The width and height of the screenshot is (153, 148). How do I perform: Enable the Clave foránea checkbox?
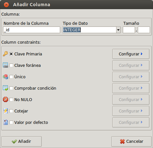click(11, 66)
